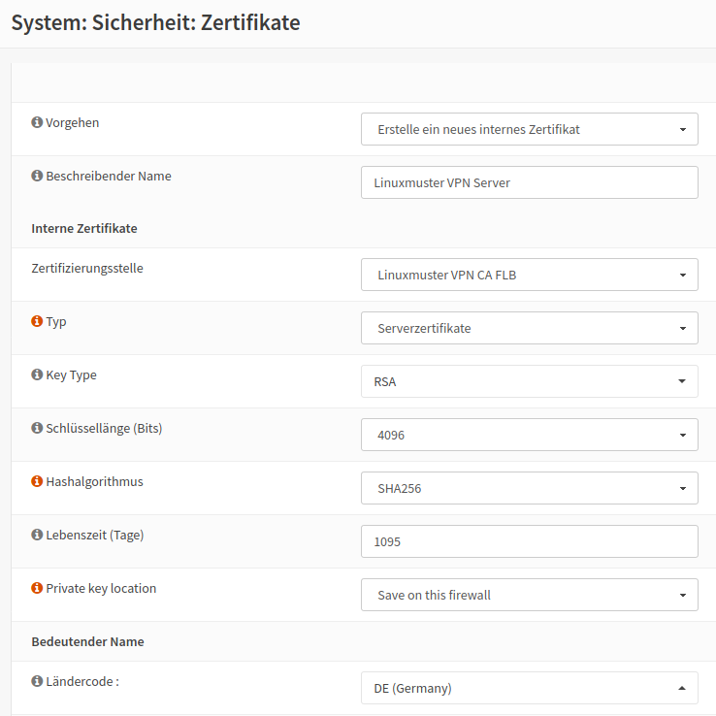Open Ländercode dropdown showing DE (Germany)
The width and height of the screenshot is (716, 716).
(x=529, y=688)
